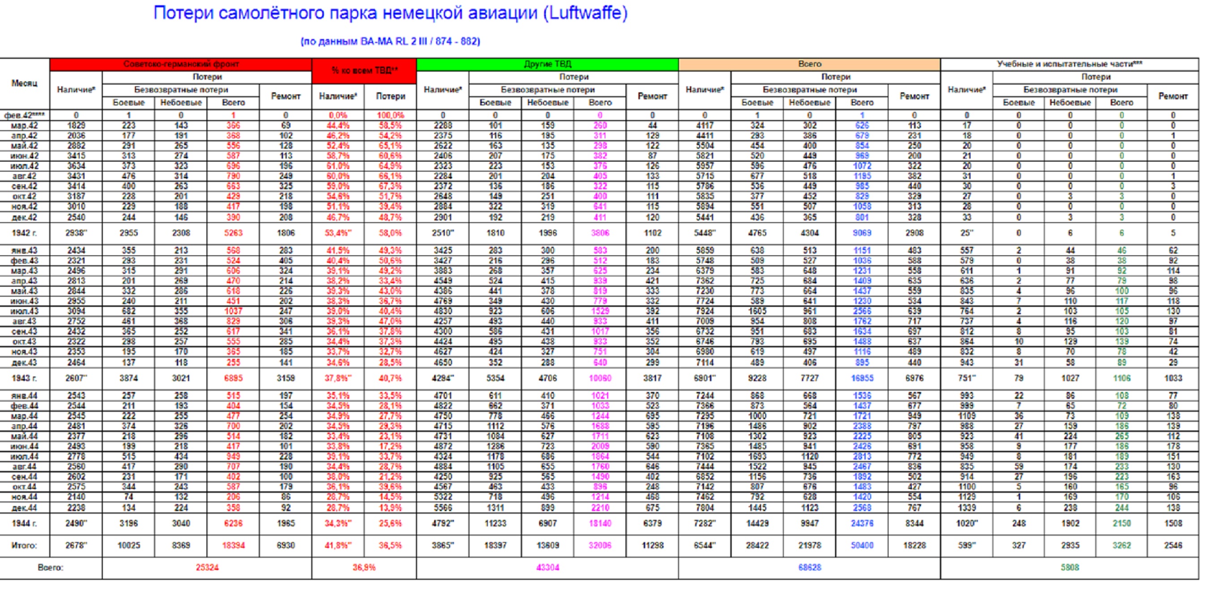The image size is (1210, 596).
Task: Click the blue '50400' in the Итого row
Action: (862, 545)
